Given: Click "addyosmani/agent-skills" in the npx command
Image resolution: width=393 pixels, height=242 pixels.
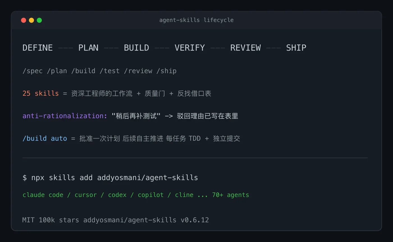Looking at the screenshot, I should (148, 178).
